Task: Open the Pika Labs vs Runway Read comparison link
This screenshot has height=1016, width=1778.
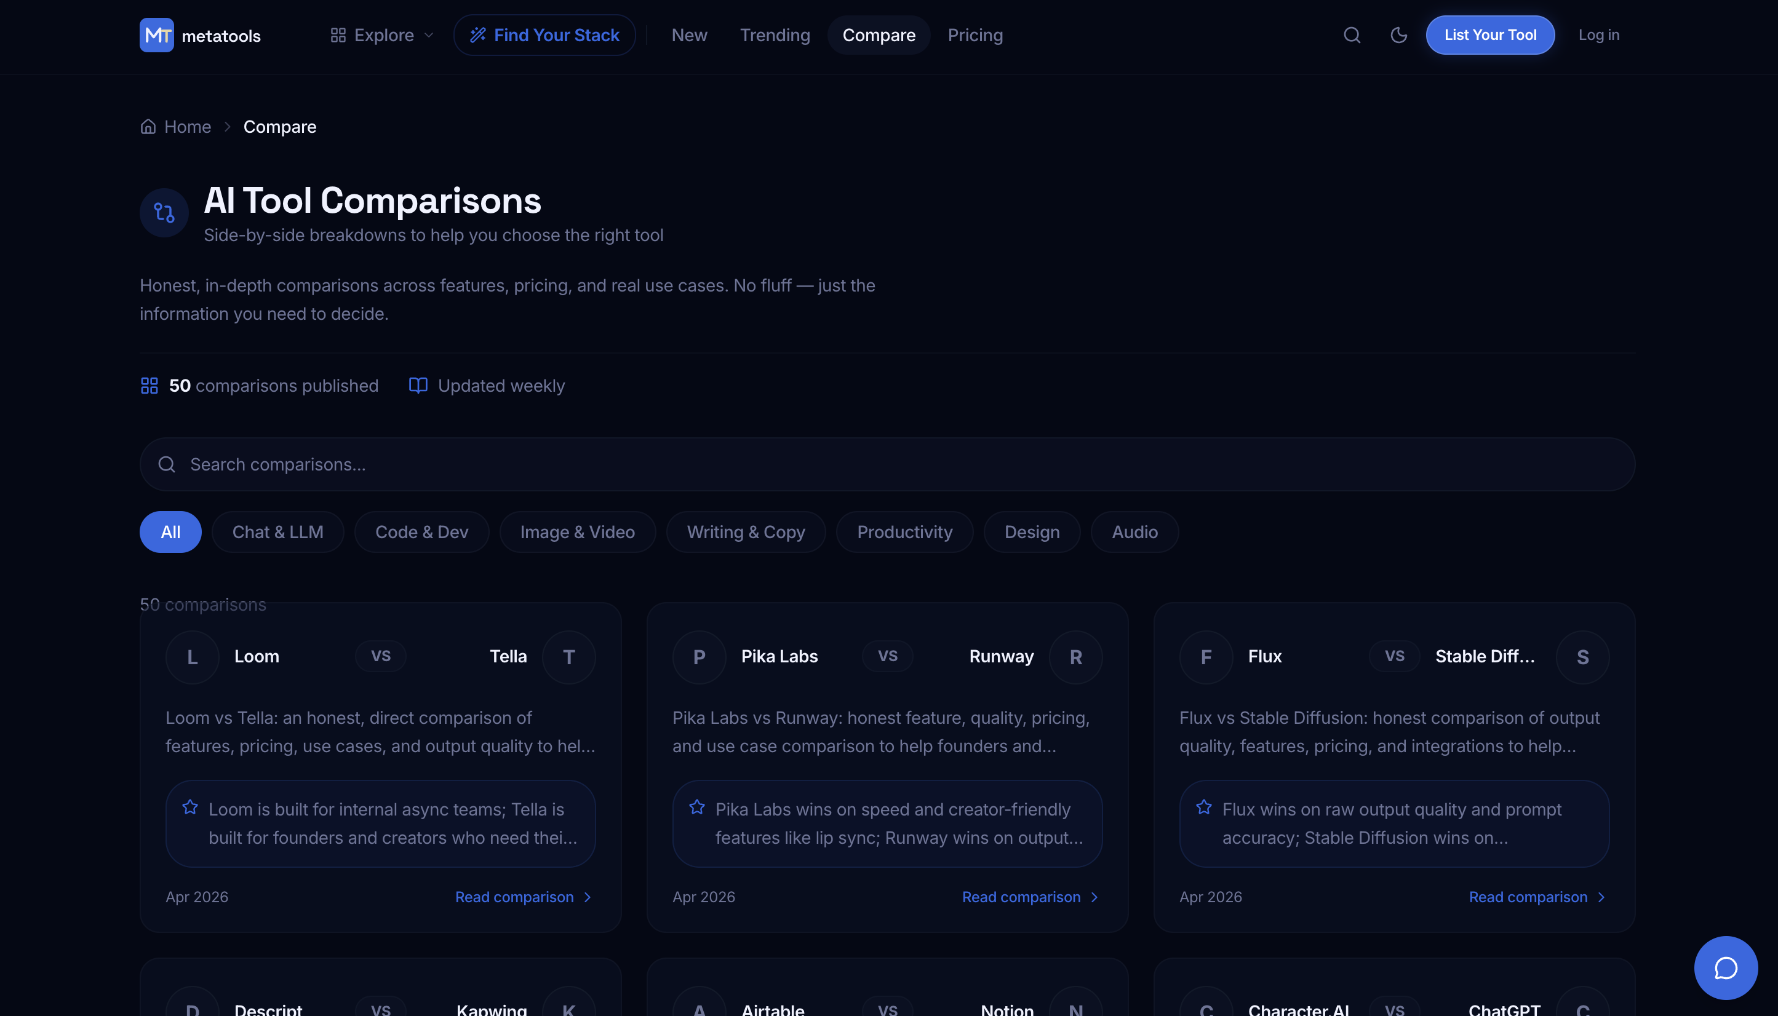Action: 1022,897
